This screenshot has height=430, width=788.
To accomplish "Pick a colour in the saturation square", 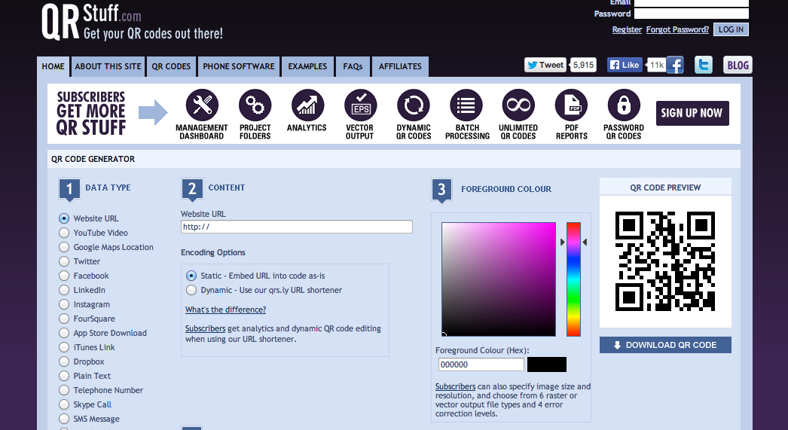I will pyautogui.click(x=499, y=279).
